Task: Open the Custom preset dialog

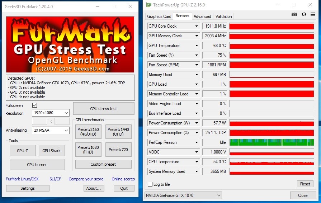Action: click(103, 164)
